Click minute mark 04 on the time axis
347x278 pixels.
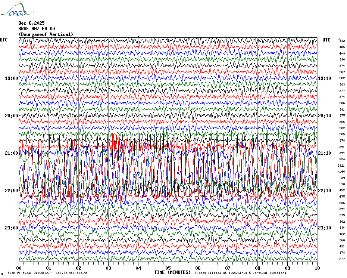[x=138, y=268]
